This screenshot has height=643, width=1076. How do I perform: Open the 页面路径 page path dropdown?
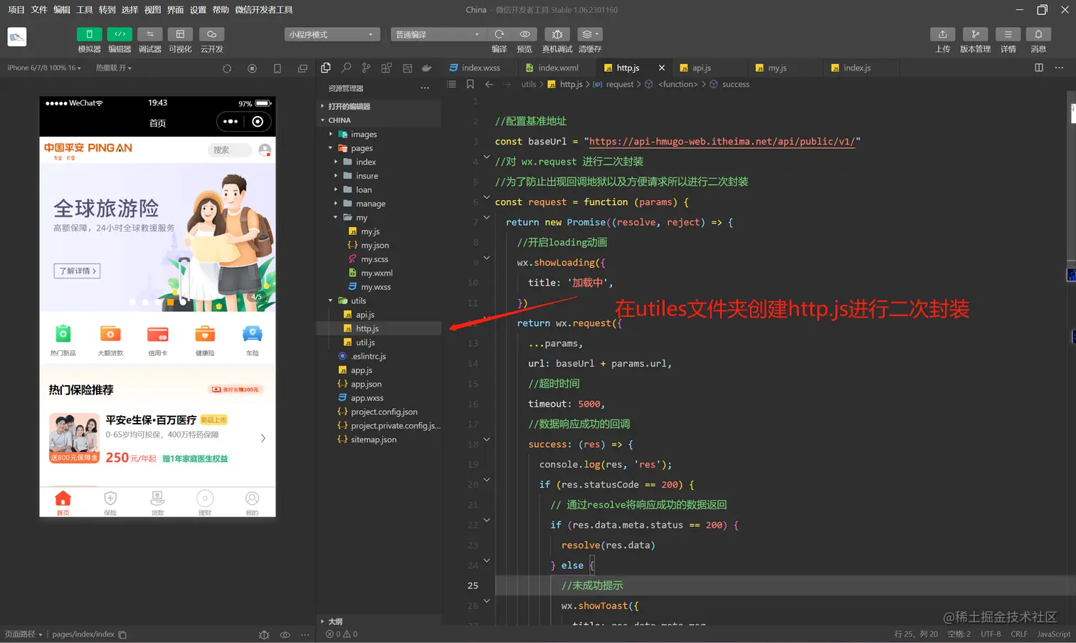pos(23,634)
